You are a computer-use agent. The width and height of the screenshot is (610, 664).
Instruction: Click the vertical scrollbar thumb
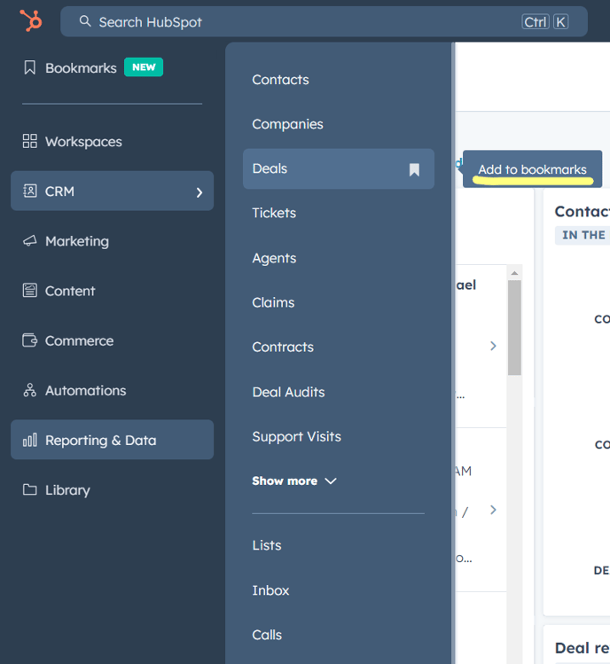(514, 328)
